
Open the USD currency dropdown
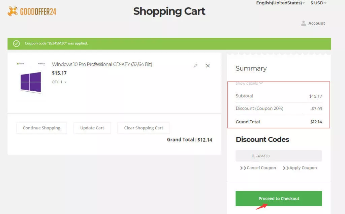[x=318, y=3]
